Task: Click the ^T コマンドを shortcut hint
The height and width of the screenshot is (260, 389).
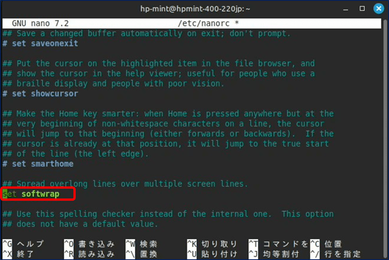Action: (278, 244)
